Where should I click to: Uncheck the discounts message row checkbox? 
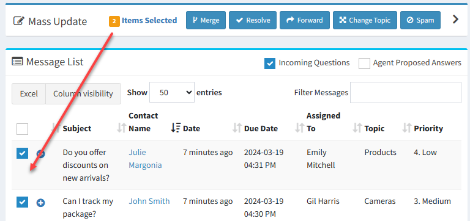tap(22, 153)
